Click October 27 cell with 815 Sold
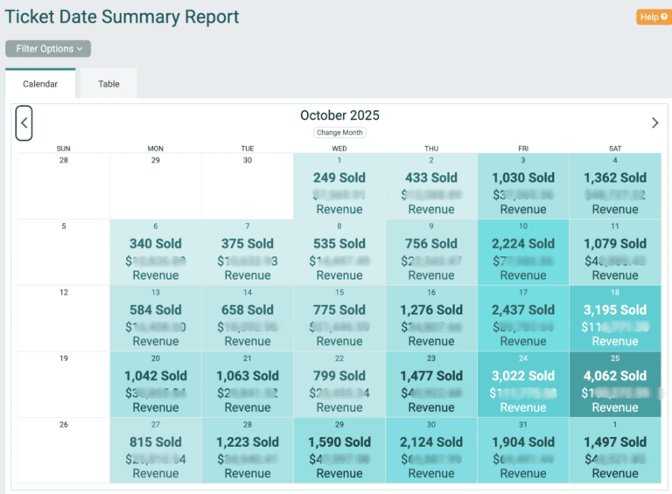Screen dimensions: 672x494 (156, 450)
